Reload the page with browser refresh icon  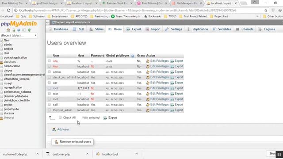pos(8,10)
